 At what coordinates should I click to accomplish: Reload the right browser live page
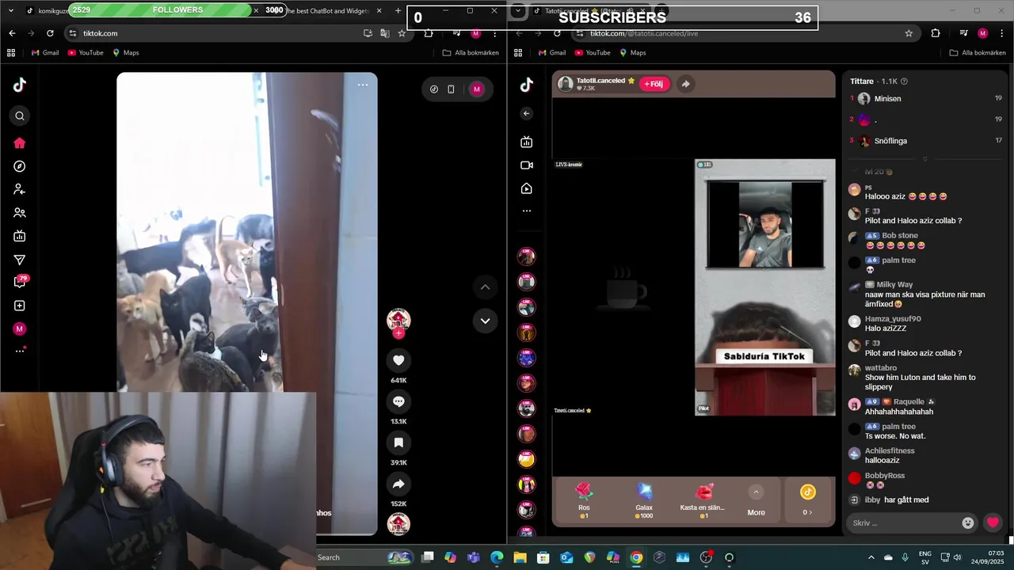557,33
